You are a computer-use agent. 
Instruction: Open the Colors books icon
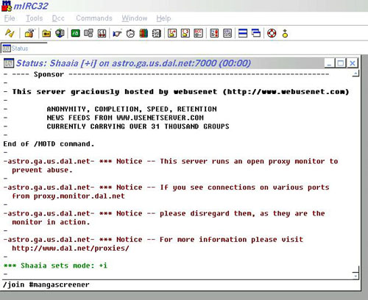point(144,33)
